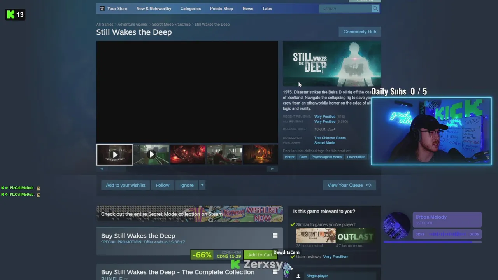
Task: Open the Labs tab
Action: pyautogui.click(x=267, y=9)
